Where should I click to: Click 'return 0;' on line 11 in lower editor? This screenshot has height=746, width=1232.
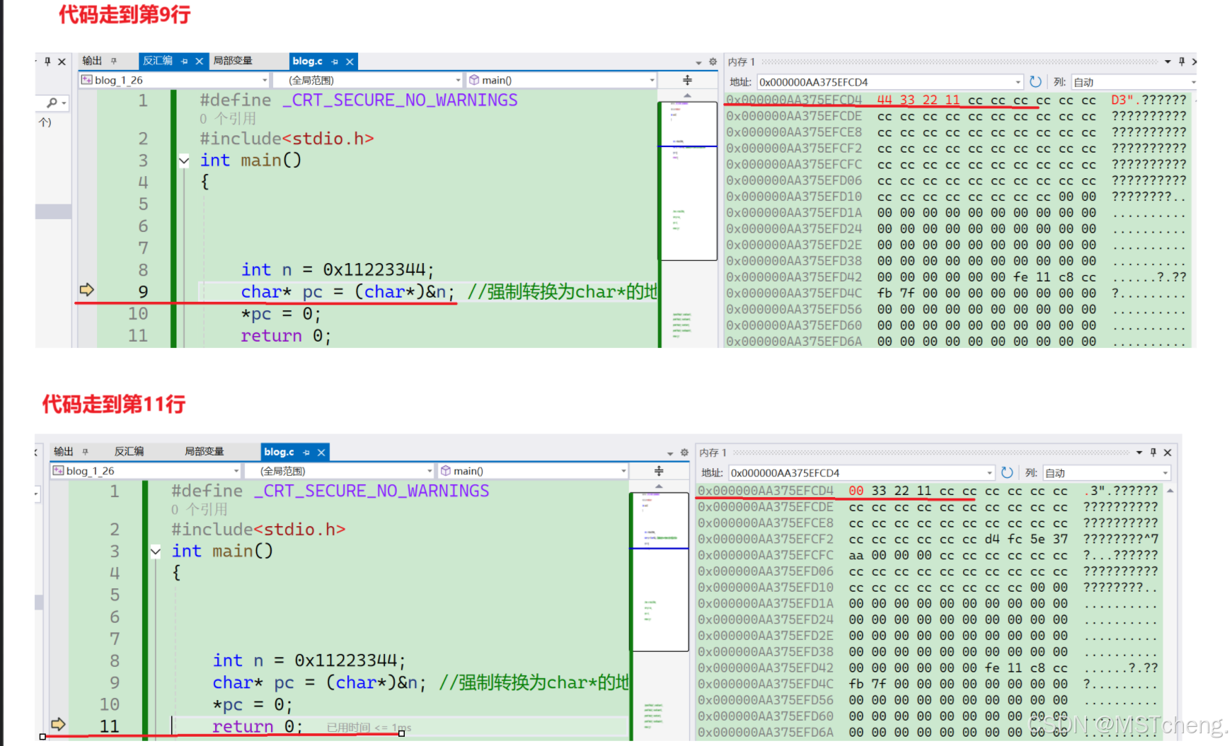click(x=258, y=726)
